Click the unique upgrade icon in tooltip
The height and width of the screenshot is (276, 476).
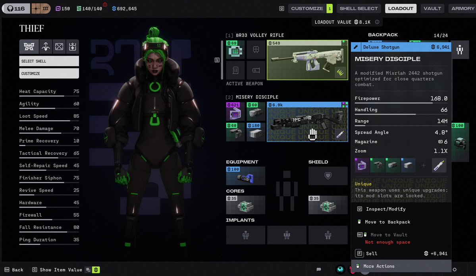click(x=439, y=166)
